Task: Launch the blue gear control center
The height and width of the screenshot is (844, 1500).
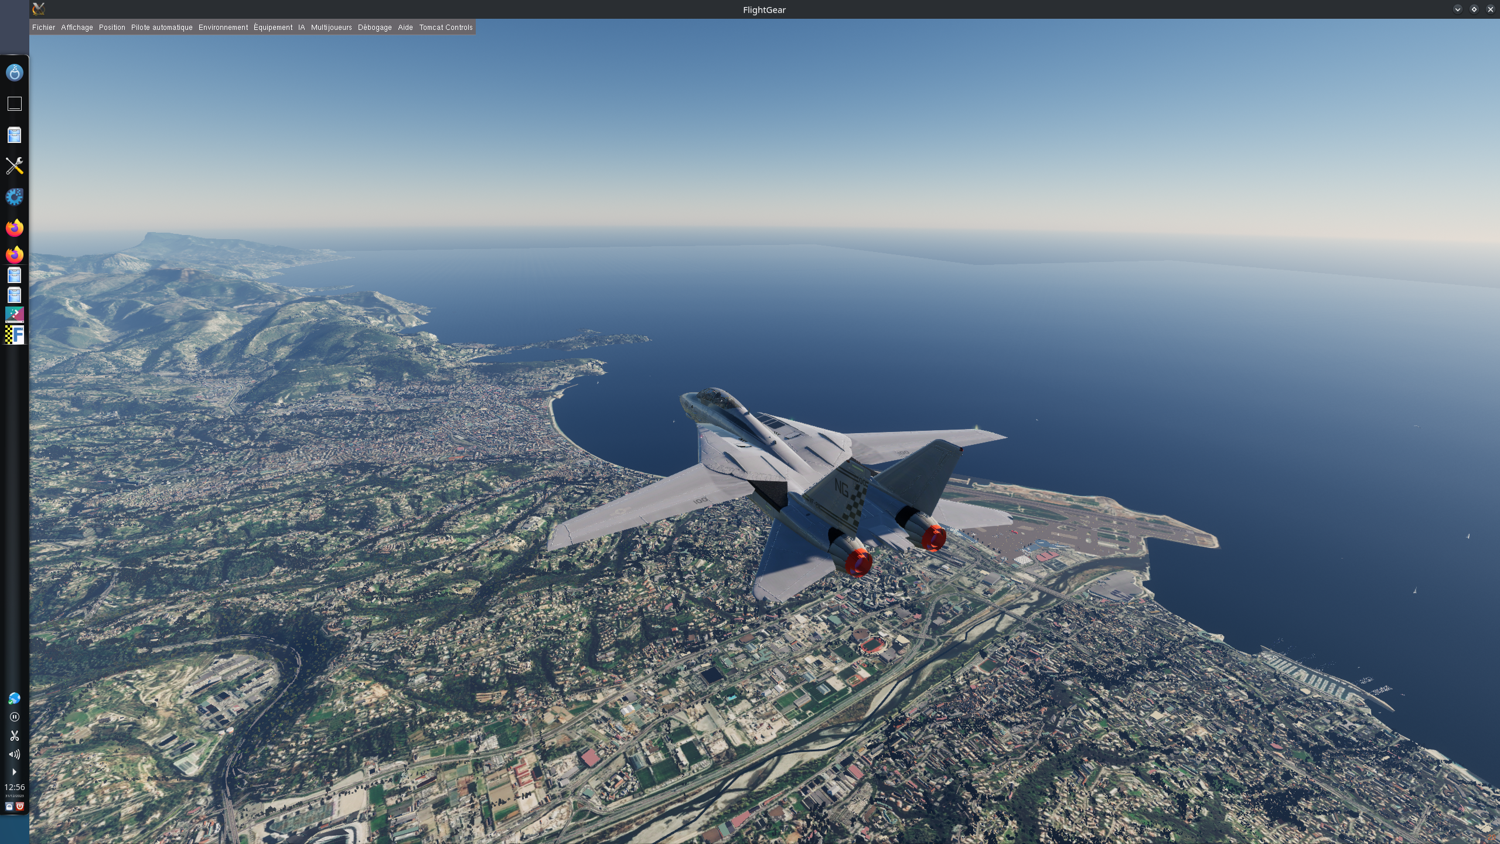Action: (x=14, y=197)
